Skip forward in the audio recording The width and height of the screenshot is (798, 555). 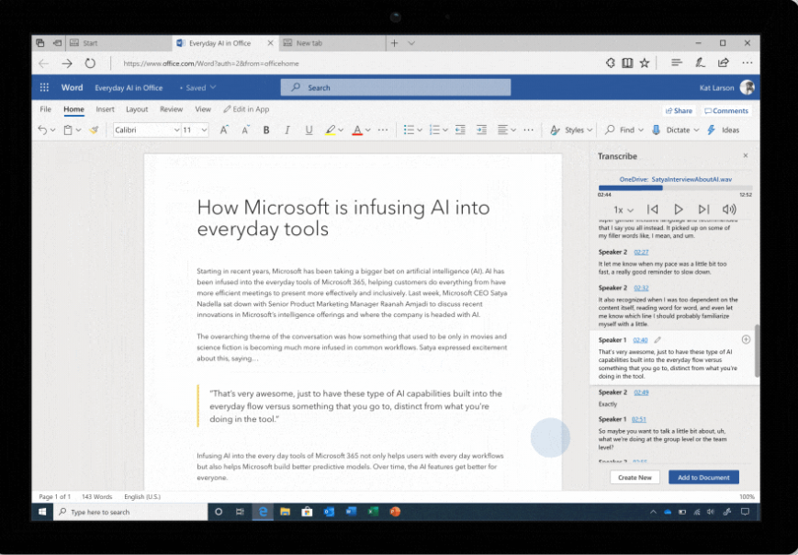click(x=703, y=210)
